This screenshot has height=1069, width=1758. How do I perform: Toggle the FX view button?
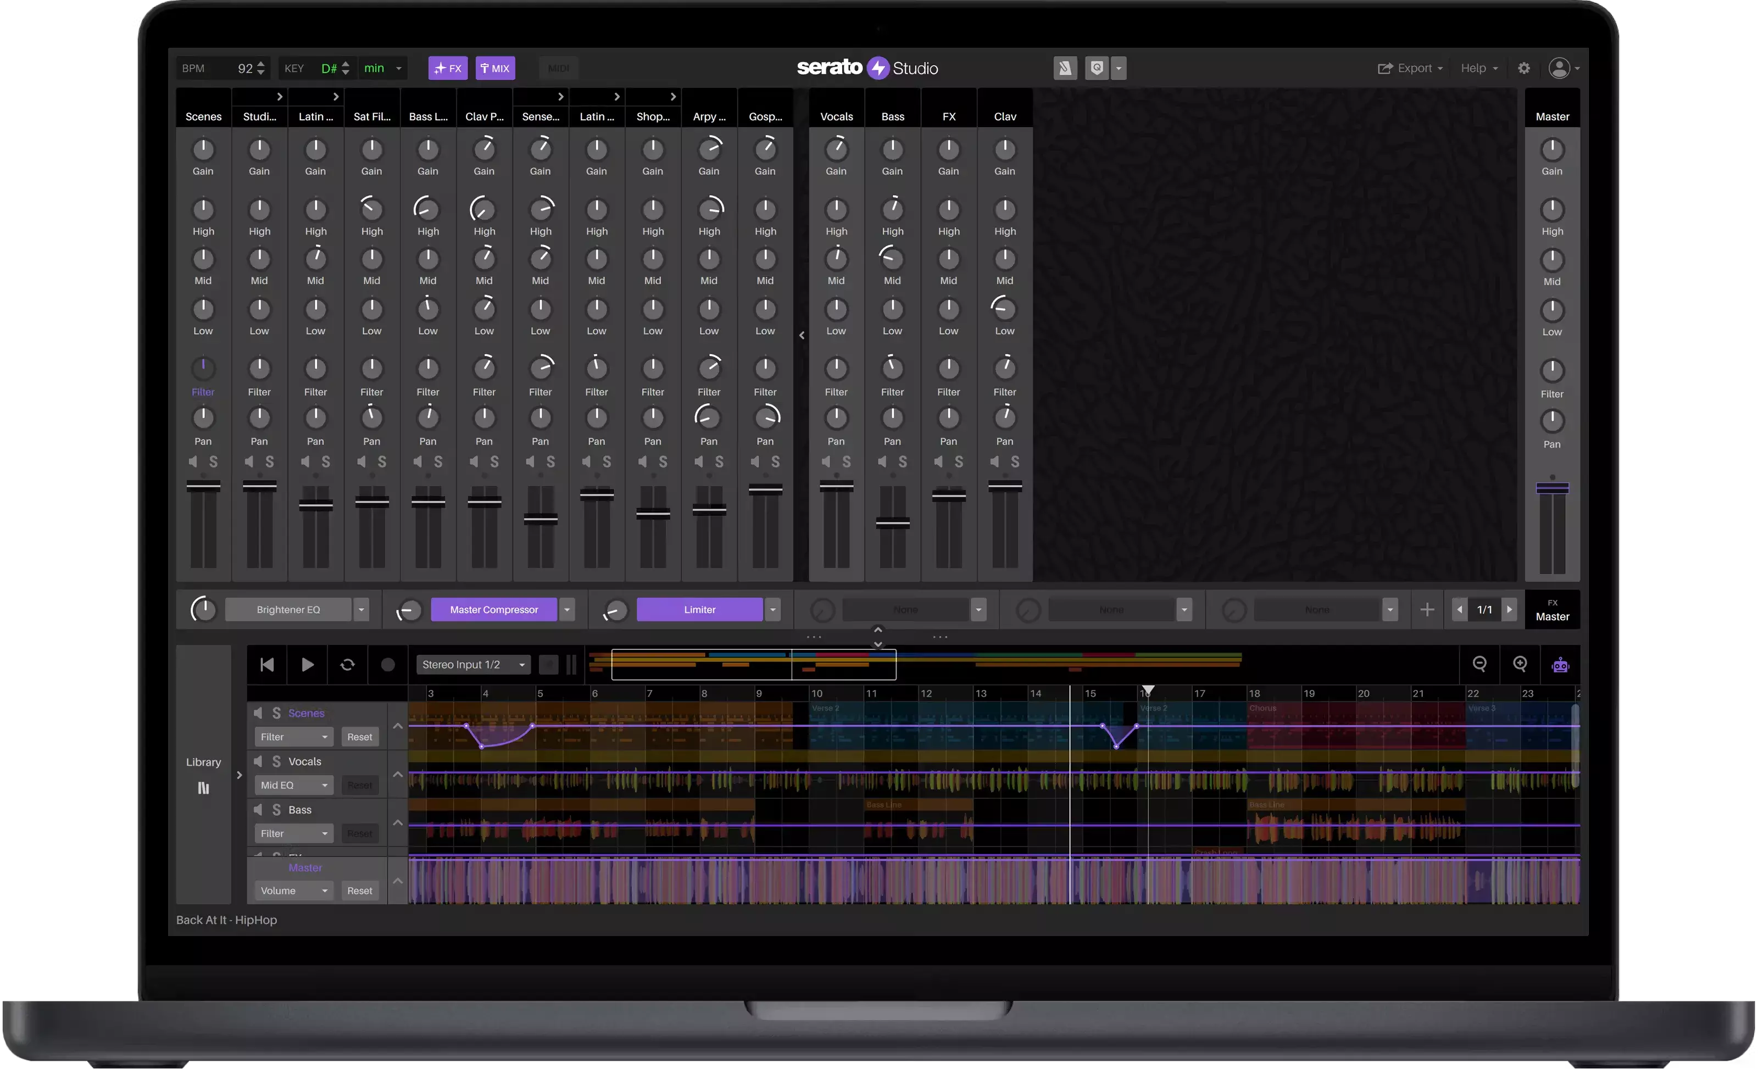448,69
